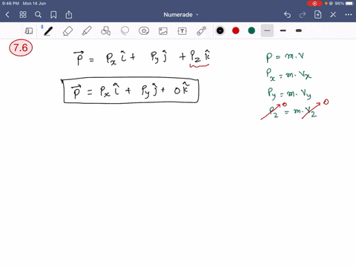Close editing mode with the X icon

[x=333, y=15]
